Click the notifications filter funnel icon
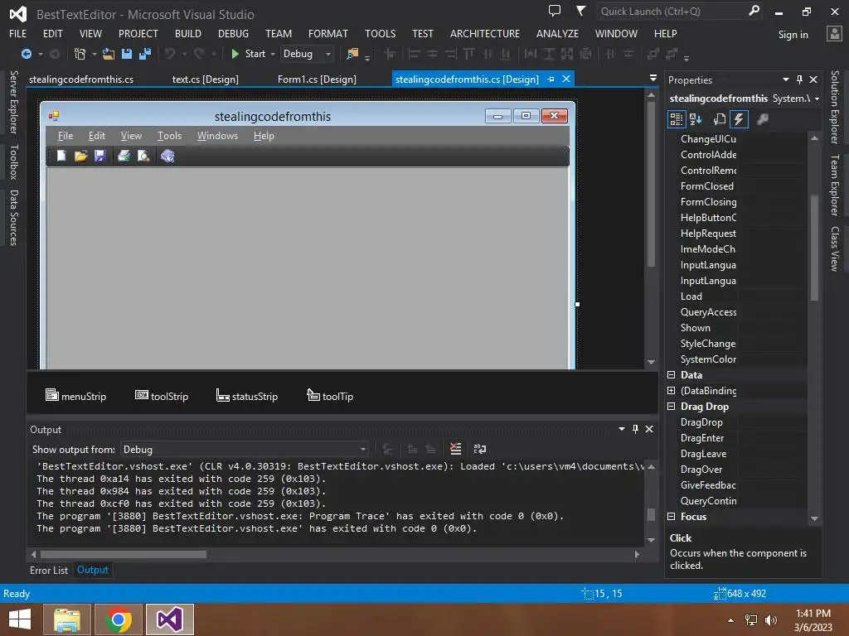 [580, 11]
